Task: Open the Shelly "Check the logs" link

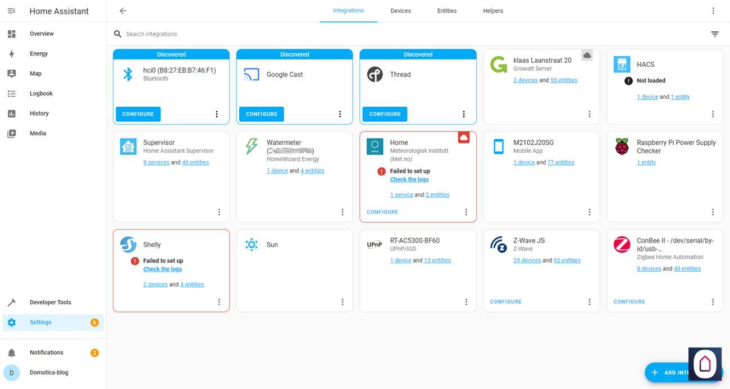Action: (x=162, y=269)
